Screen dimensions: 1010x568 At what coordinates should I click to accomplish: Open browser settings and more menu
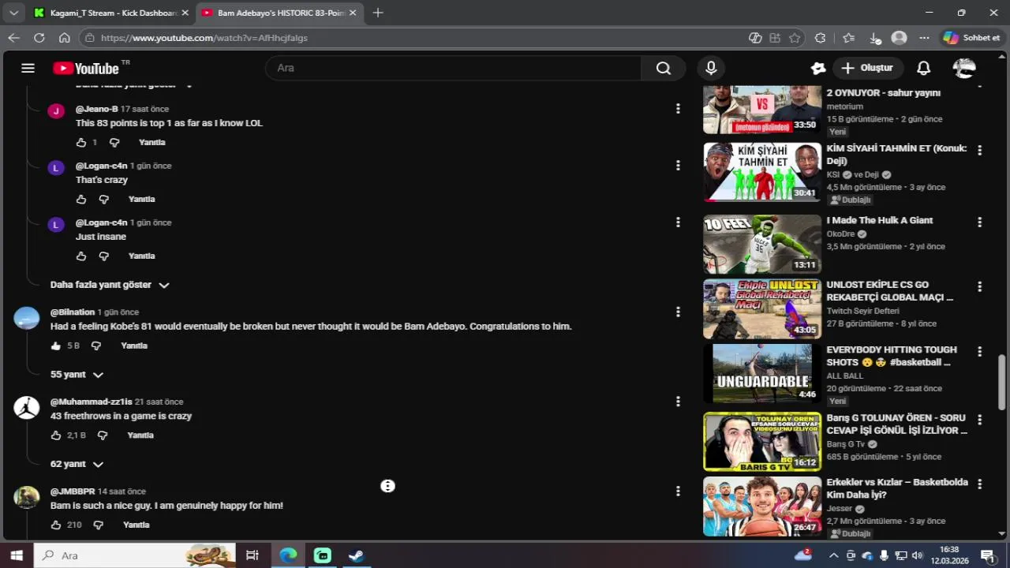pyautogui.click(x=924, y=38)
